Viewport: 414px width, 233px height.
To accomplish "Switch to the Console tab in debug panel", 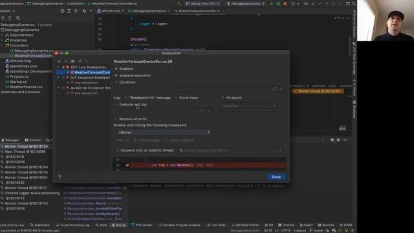I will click(x=33, y=140).
